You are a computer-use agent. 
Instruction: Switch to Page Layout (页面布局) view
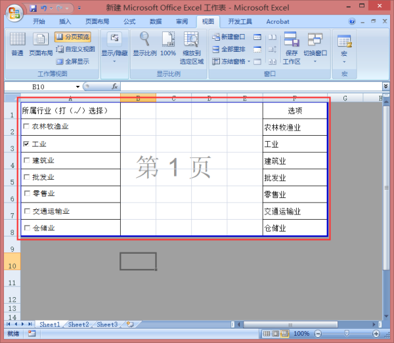pyautogui.click(x=41, y=44)
